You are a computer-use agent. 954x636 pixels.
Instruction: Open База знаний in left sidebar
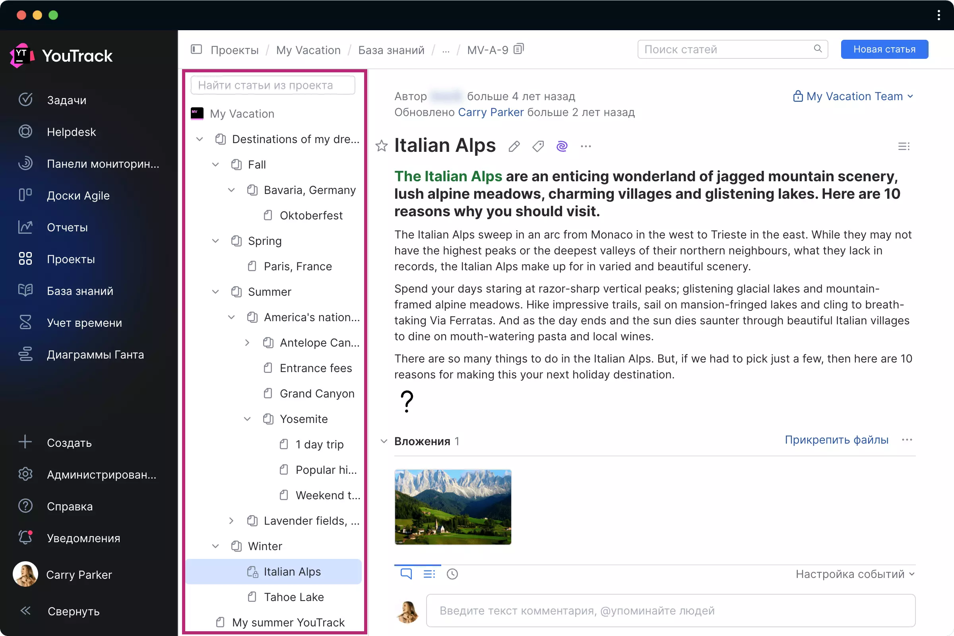pyautogui.click(x=80, y=291)
